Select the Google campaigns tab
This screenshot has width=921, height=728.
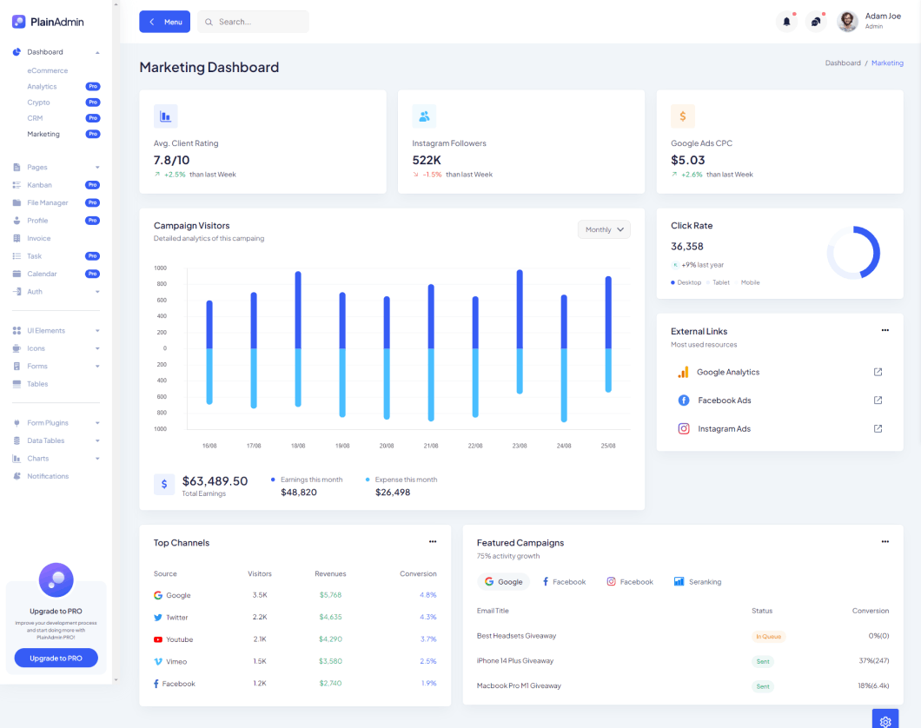503,581
